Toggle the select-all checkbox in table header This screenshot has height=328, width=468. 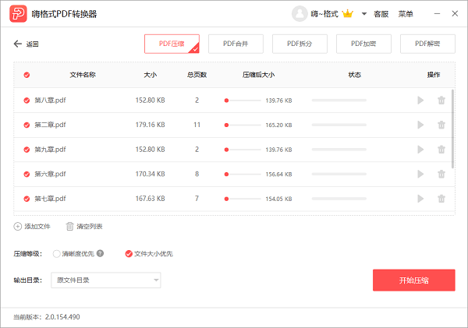[27, 76]
